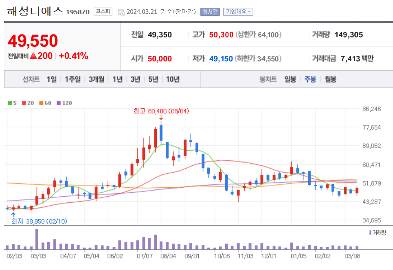Click the 봉차트 label

click(268, 79)
